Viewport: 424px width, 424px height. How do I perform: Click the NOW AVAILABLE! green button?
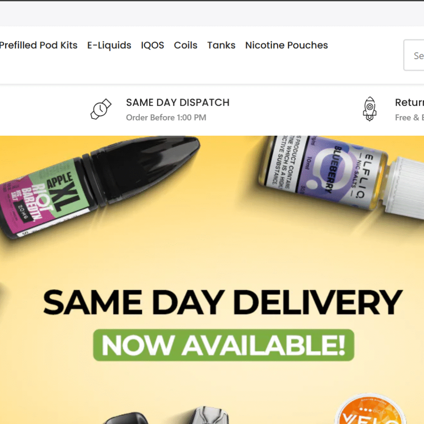pyautogui.click(x=223, y=345)
